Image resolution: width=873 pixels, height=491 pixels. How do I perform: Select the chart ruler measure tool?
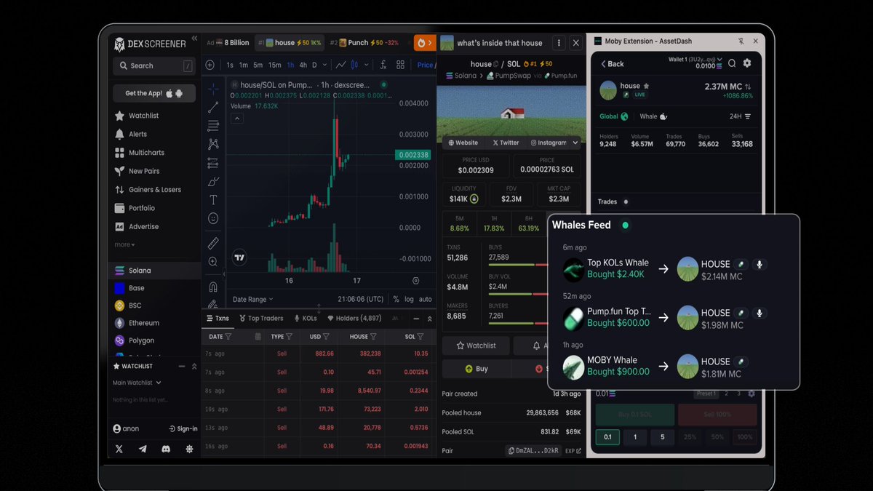[x=213, y=243]
